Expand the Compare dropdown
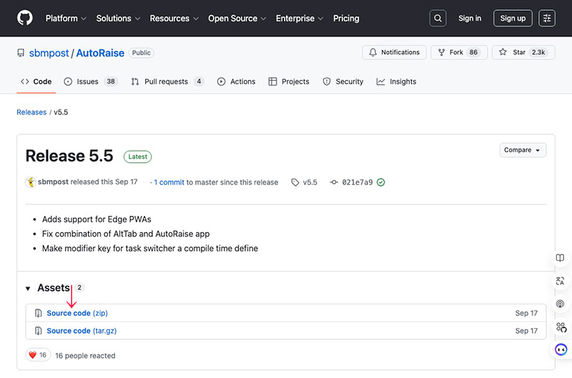Image resolution: width=572 pixels, height=378 pixels. point(523,150)
